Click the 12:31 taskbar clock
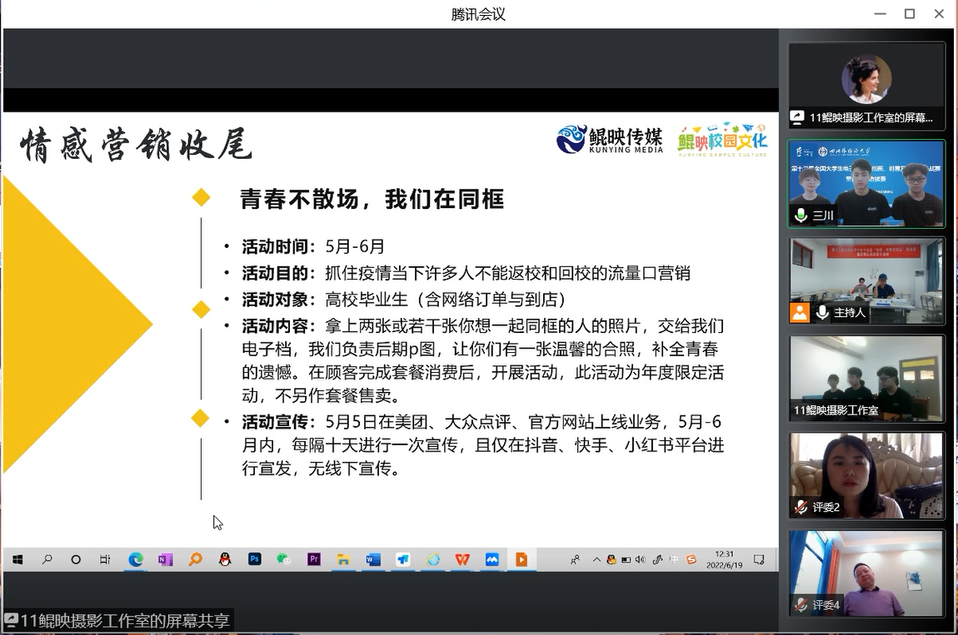 (x=725, y=559)
